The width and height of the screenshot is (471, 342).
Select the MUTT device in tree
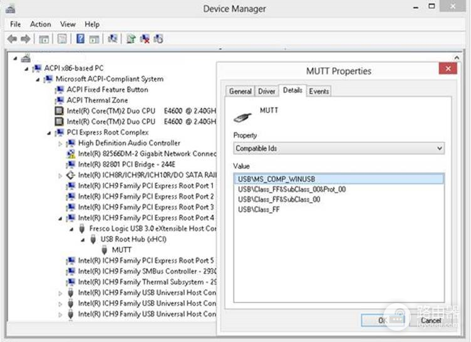(x=122, y=250)
